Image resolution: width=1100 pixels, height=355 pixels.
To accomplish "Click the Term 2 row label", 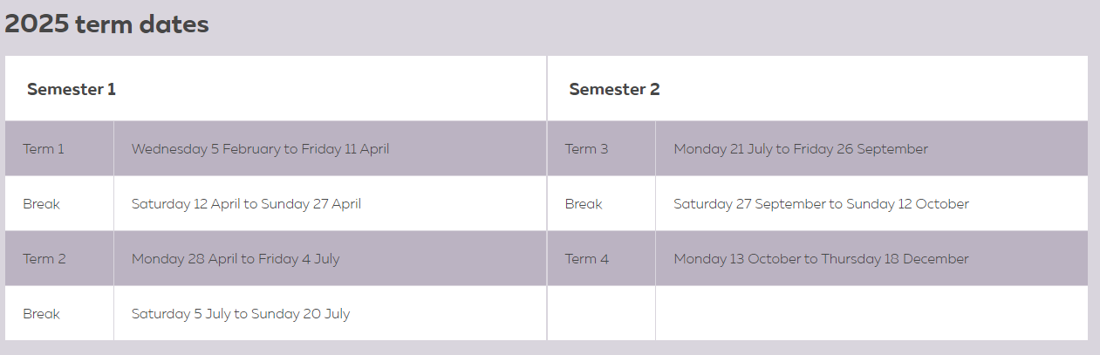I will (x=44, y=259).
